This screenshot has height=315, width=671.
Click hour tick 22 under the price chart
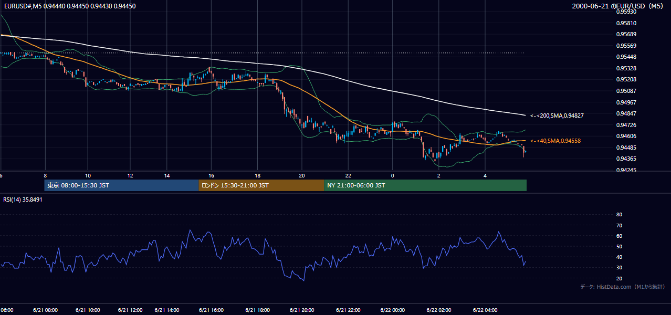pyautogui.click(x=348, y=175)
